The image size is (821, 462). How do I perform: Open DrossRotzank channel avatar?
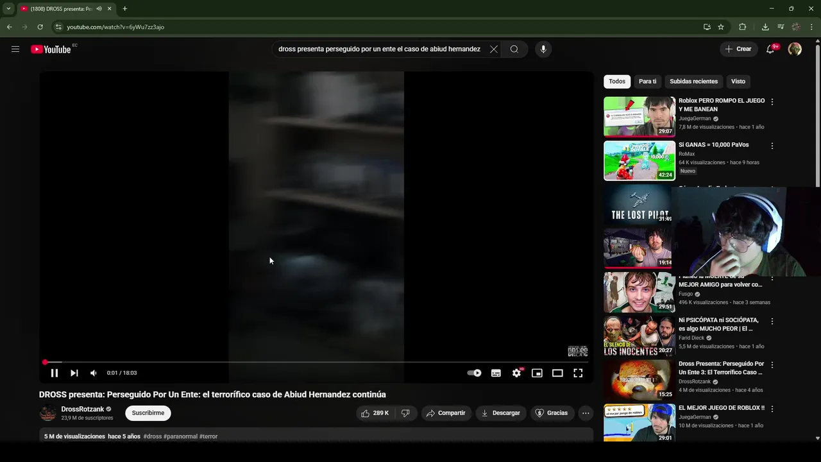(48, 413)
